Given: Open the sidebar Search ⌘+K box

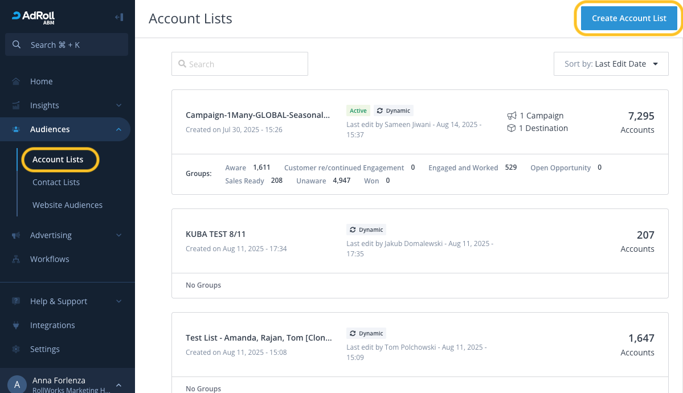Looking at the screenshot, I should click(x=66, y=44).
